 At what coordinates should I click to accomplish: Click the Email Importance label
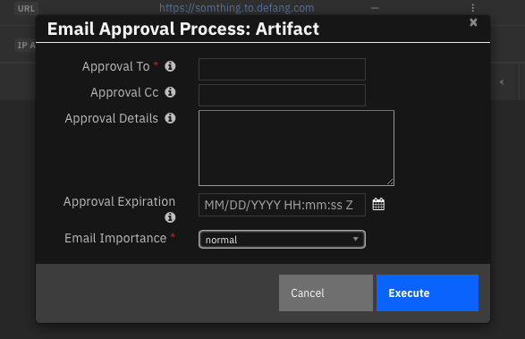pyautogui.click(x=115, y=238)
